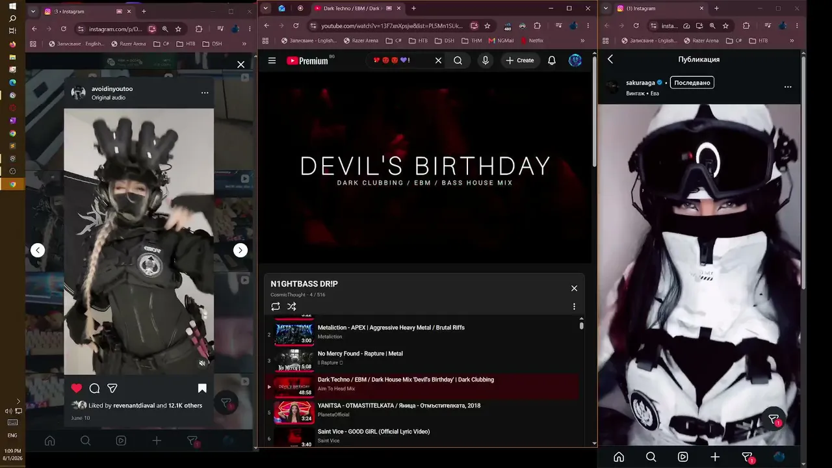Screen dimensions: 832x468
Task: Start a YouTube voice search with the microphone
Action: 485,60
